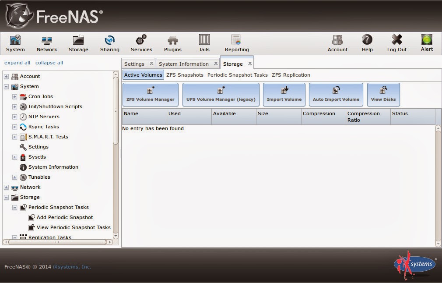Collapse the Storage tree node
This screenshot has width=442, height=283.
point(6,198)
